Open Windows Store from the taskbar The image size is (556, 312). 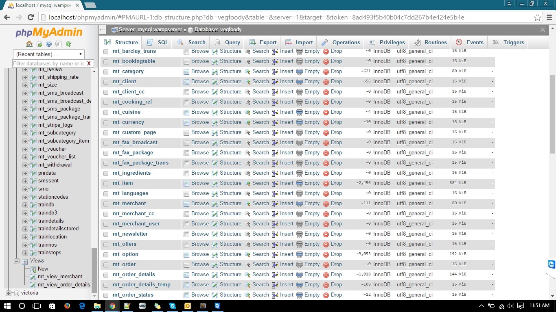[x=52, y=306]
